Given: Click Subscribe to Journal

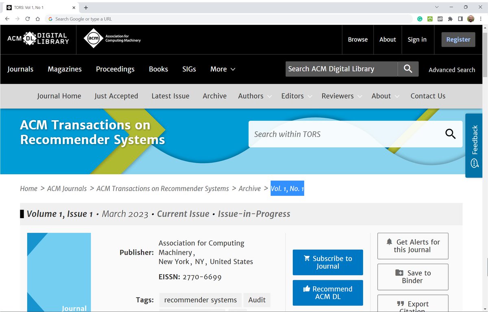Looking at the screenshot, I should click(328, 262).
